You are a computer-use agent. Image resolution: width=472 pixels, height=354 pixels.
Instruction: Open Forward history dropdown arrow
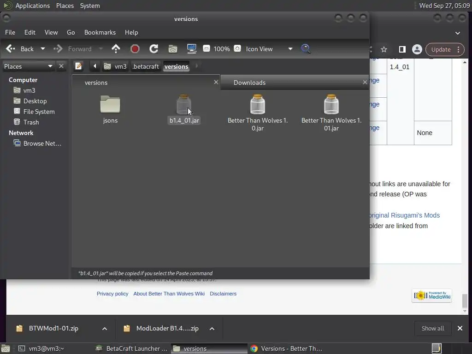tap(101, 49)
